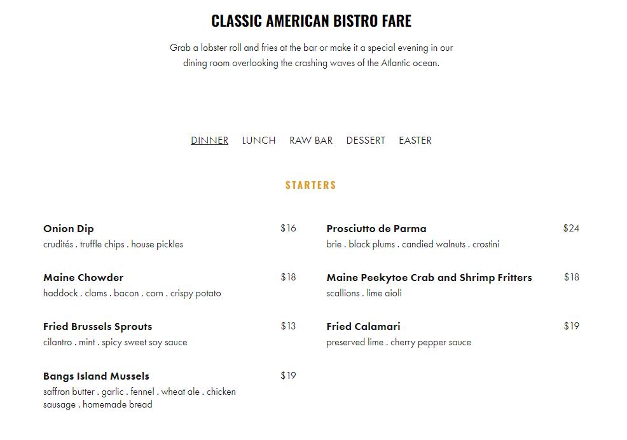Open the RAW BAR menu tab
The image size is (627, 440).
click(310, 141)
